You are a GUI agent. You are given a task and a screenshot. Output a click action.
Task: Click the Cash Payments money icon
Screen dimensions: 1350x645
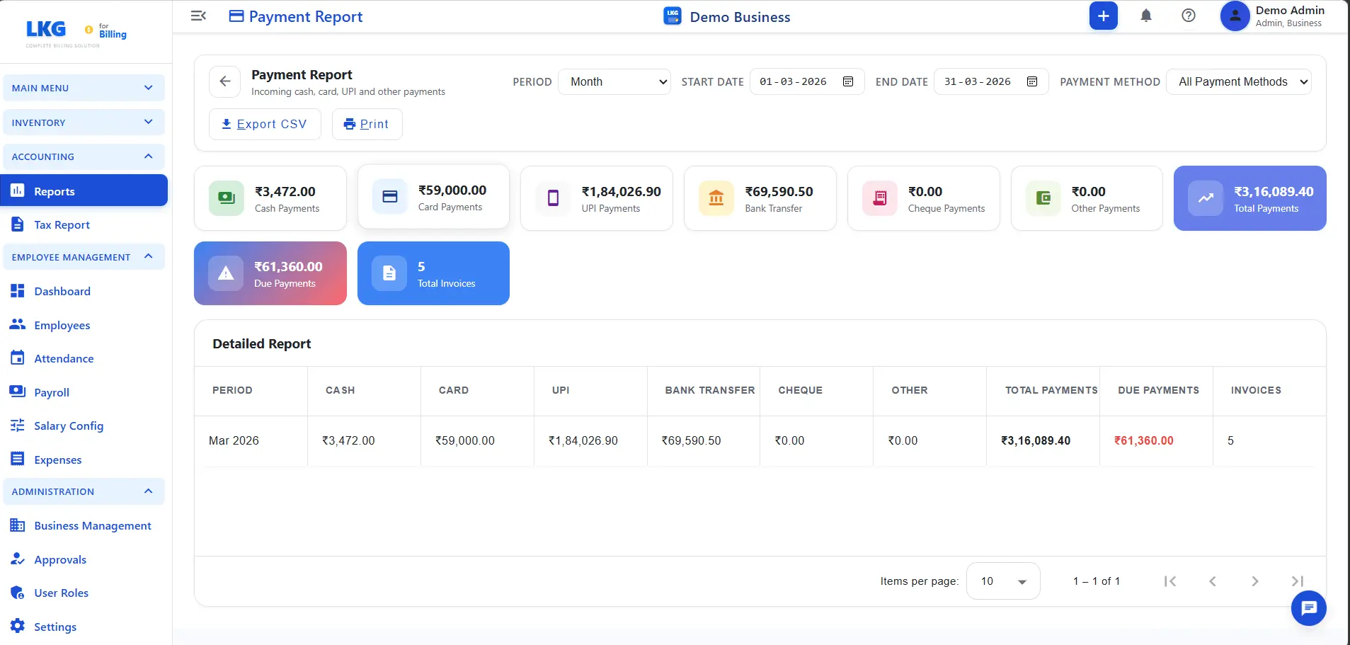[227, 198]
